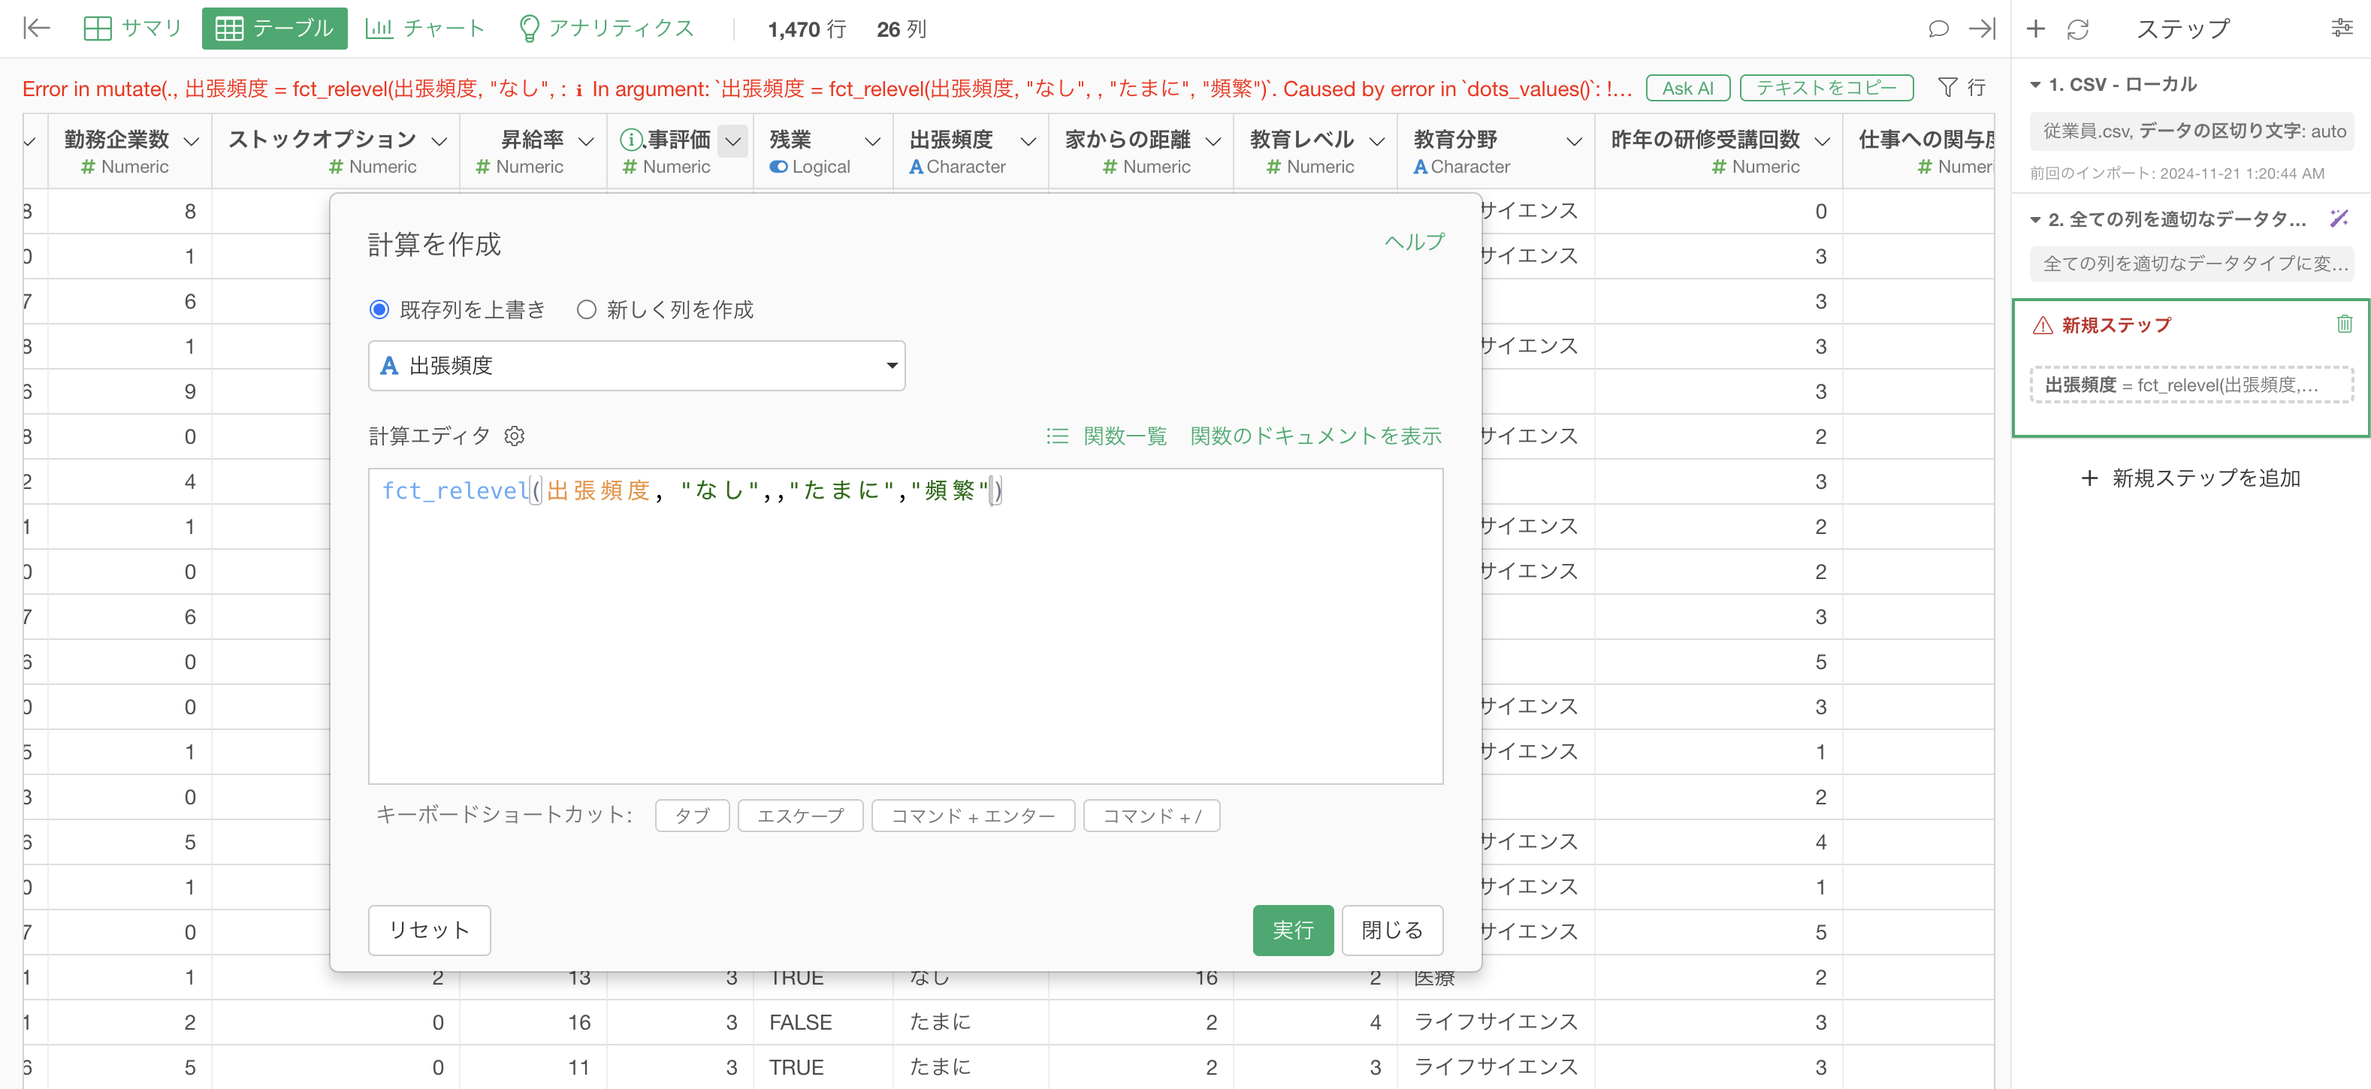Open 家からの距離 column menu
Screen dimensions: 2371x1089
(x=1213, y=142)
